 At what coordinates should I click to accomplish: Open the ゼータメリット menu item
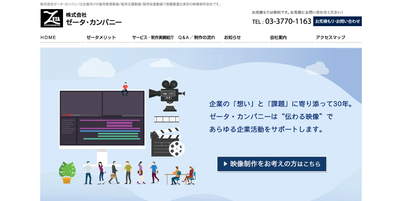pos(108,38)
